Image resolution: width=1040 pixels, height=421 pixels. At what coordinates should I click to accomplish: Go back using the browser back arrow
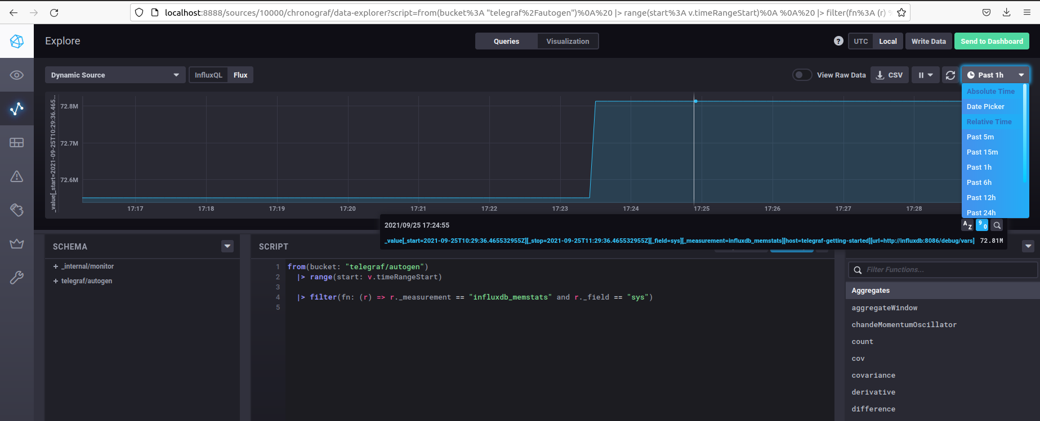coord(14,12)
